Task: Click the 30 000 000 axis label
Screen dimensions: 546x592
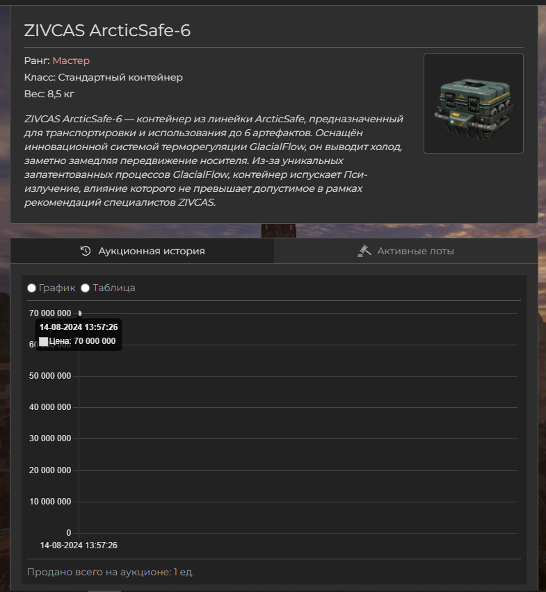Action: click(50, 438)
